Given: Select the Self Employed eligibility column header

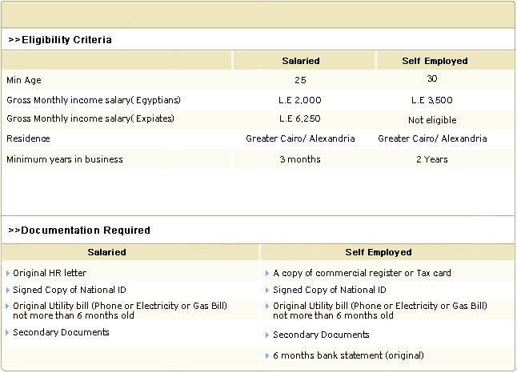Looking at the screenshot, I should (x=435, y=61).
